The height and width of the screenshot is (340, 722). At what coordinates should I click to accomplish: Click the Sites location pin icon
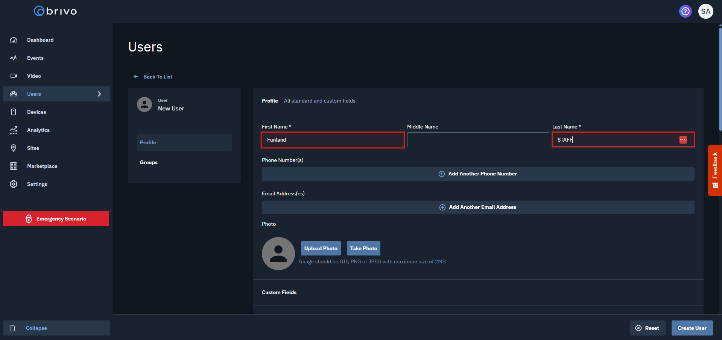14,148
